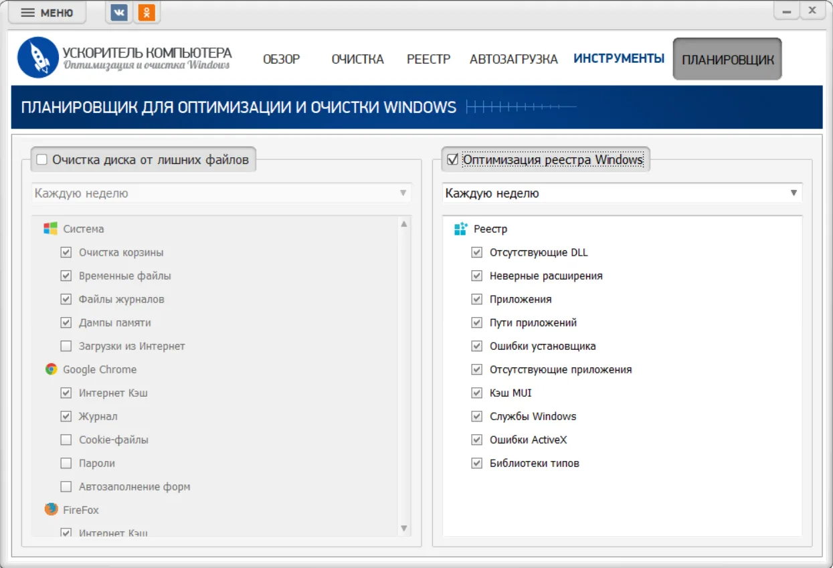833x568 pixels.
Task: Click the Google Chrome icon in list
Action: pyautogui.click(x=51, y=369)
